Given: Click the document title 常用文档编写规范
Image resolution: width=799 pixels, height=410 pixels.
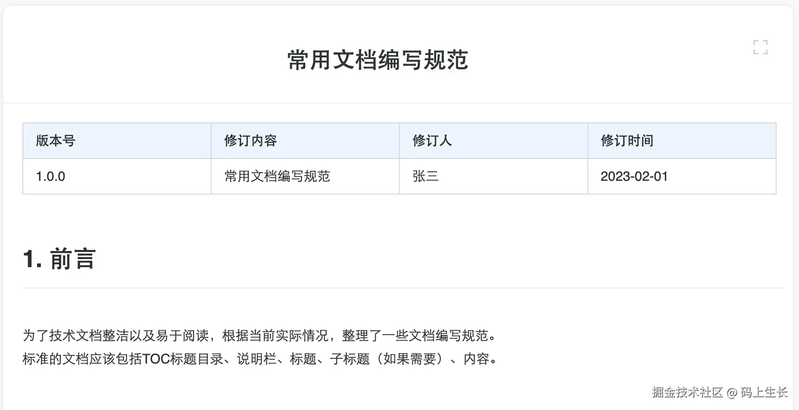Looking at the screenshot, I should pos(378,60).
